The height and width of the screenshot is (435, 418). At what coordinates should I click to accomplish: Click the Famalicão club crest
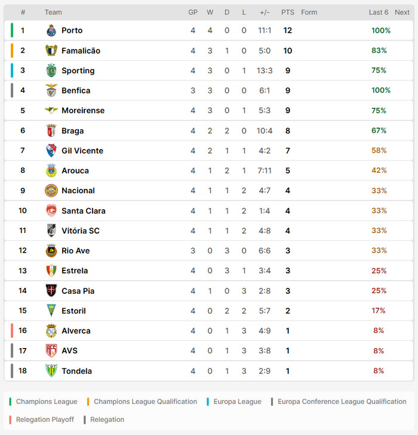tap(51, 51)
